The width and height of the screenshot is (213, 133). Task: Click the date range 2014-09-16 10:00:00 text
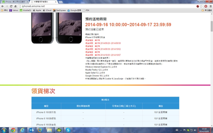[128, 25]
